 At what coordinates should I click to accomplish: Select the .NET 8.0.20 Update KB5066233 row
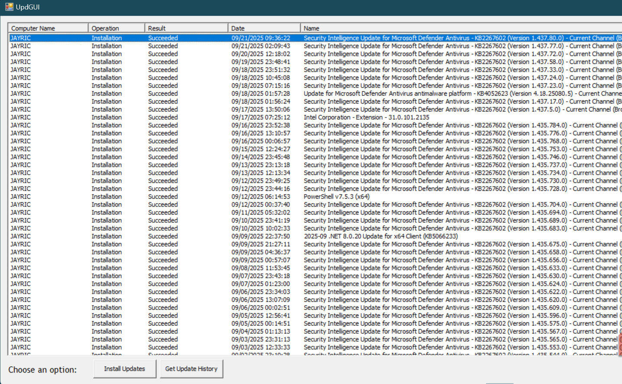pos(380,236)
